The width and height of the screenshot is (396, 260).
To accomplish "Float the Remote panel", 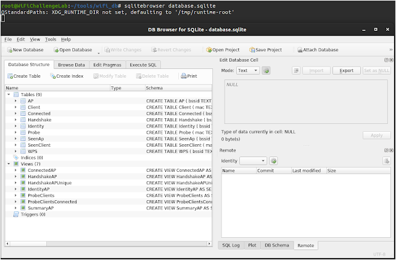I will [386, 150].
